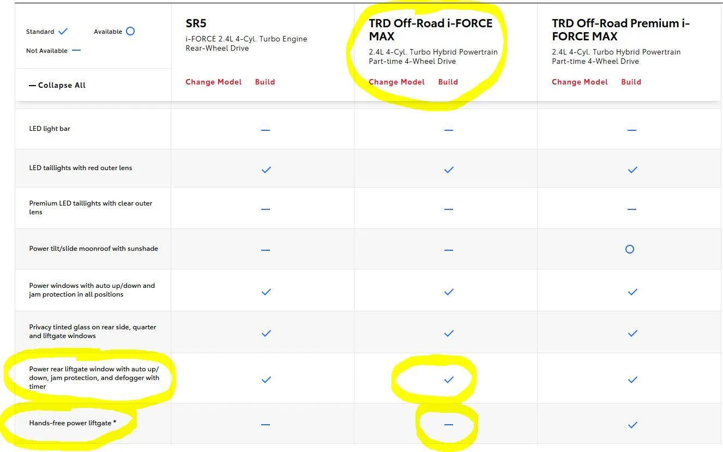723x452 pixels.
Task: Click Premium checkmark for hands-free power liftgate
Action: (632, 425)
